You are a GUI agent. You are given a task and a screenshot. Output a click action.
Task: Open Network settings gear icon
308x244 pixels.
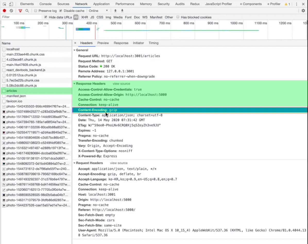(303, 11)
